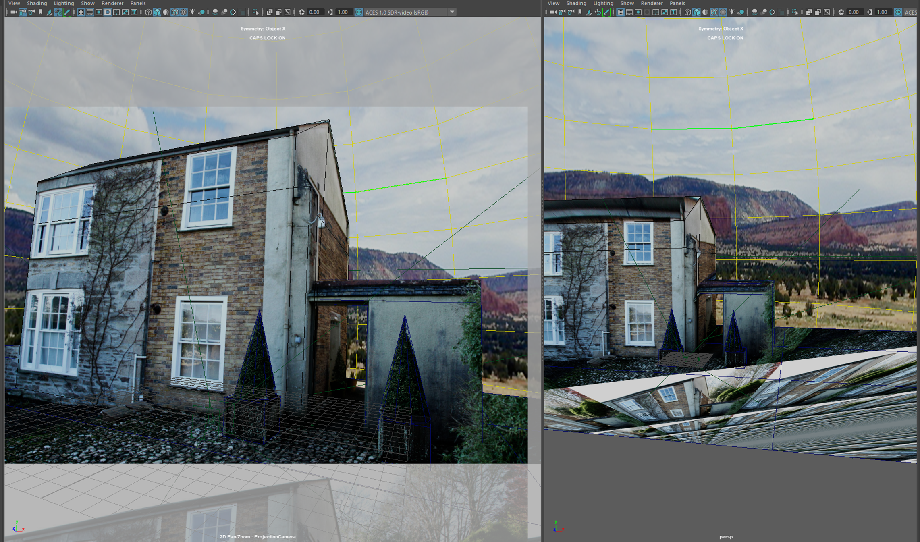This screenshot has width=920, height=542.
Task: Click smooth shade all in persp viewport
Action: 696,12
